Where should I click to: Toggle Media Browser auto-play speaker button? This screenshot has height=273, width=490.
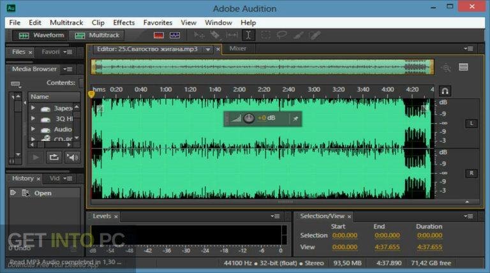[x=72, y=157]
